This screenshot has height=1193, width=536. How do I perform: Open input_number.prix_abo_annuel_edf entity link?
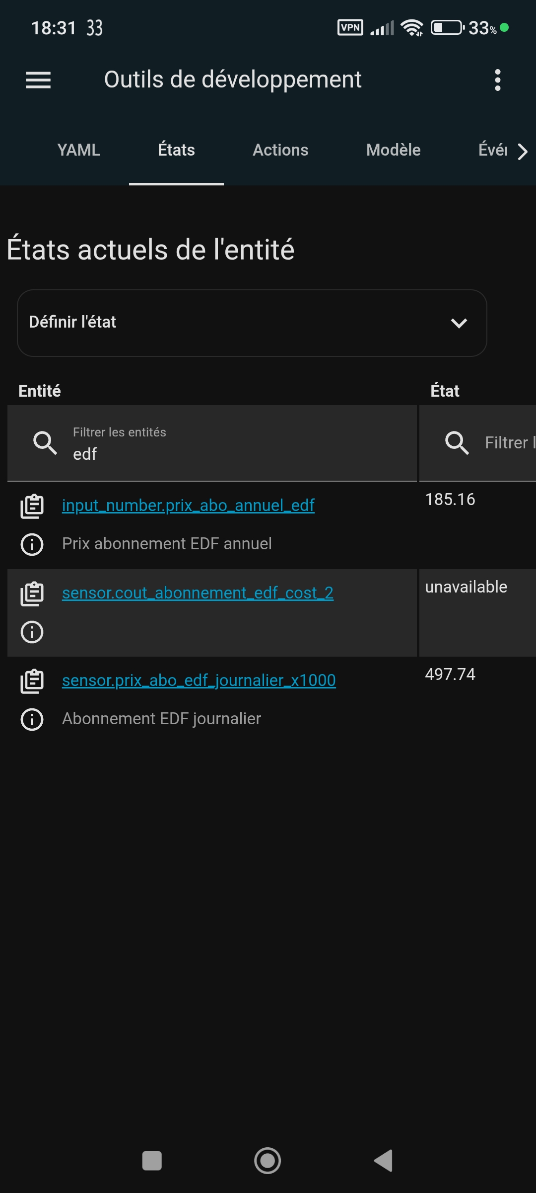188,506
